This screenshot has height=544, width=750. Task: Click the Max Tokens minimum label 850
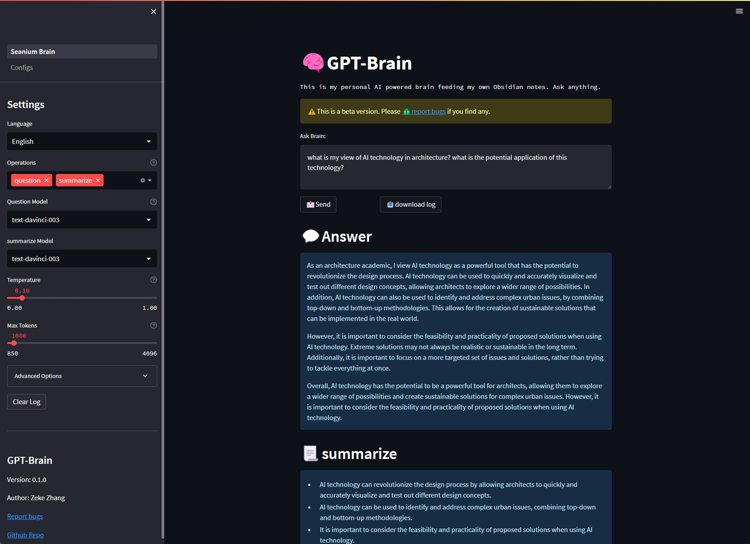point(13,353)
